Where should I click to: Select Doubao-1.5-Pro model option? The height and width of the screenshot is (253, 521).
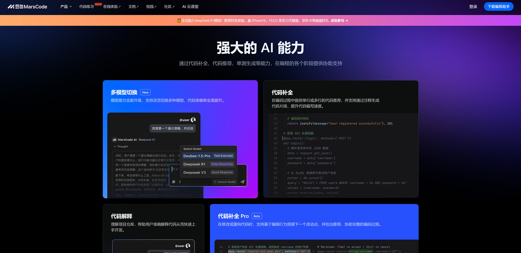tap(208, 156)
